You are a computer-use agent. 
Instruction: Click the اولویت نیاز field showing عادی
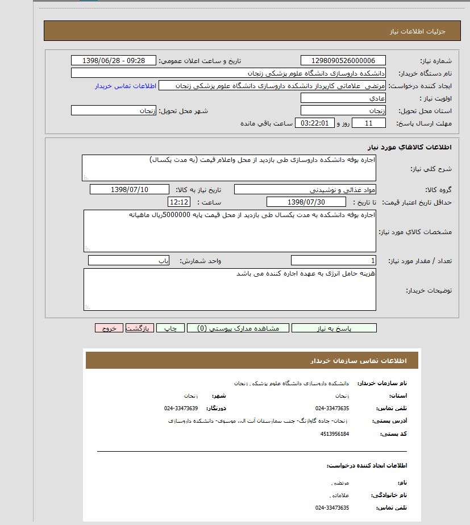point(343,98)
